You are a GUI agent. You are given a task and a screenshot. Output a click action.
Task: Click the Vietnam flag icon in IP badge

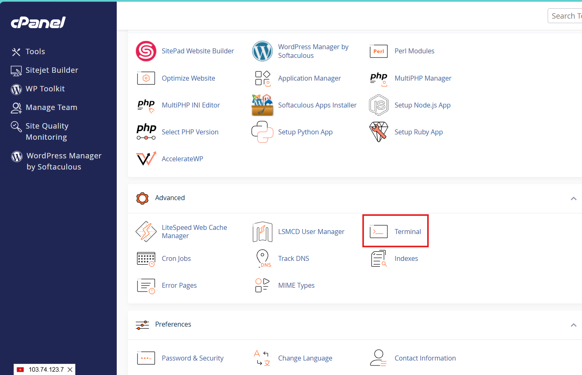click(x=20, y=370)
